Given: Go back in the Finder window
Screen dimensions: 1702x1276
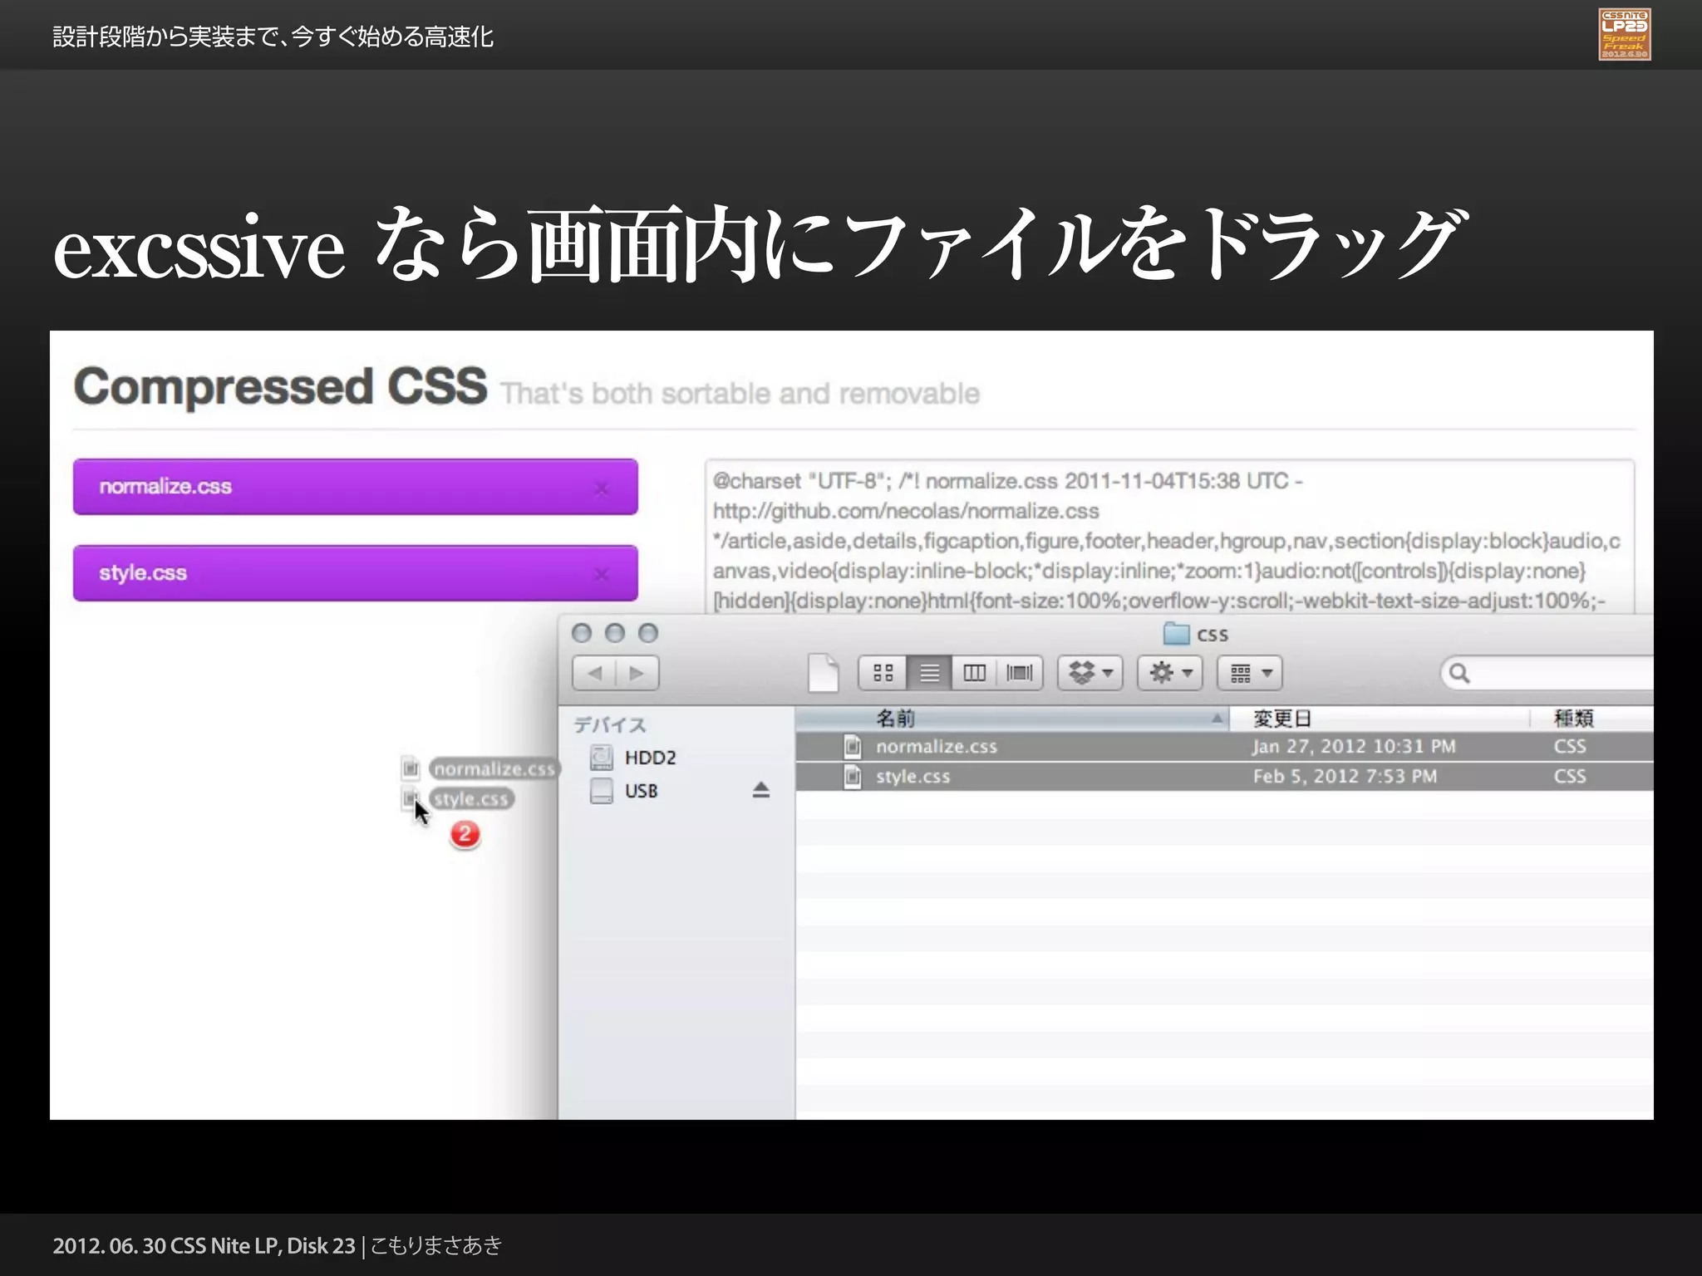Looking at the screenshot, I should click(594, 673).
